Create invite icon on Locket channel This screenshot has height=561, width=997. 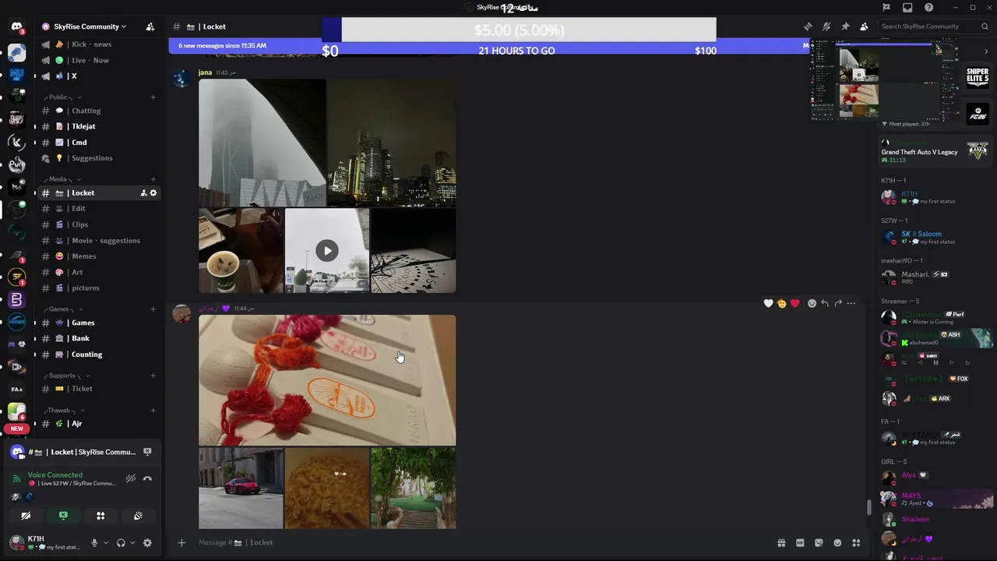click(143, 193)
